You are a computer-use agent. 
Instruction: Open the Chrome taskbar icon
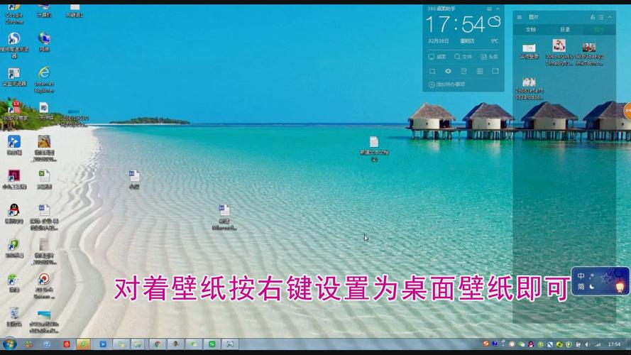[x=158, y=344]
